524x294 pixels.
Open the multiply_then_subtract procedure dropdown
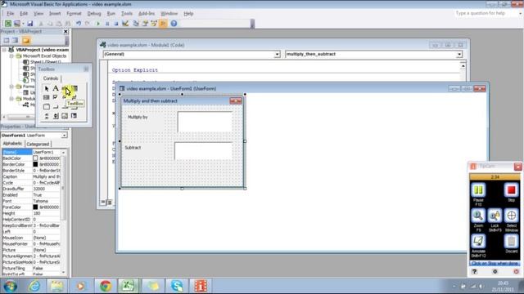459,55
